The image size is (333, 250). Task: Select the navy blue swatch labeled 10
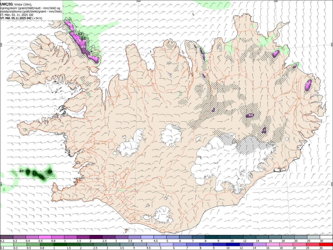pyautogui.click(x=233, y=245)
